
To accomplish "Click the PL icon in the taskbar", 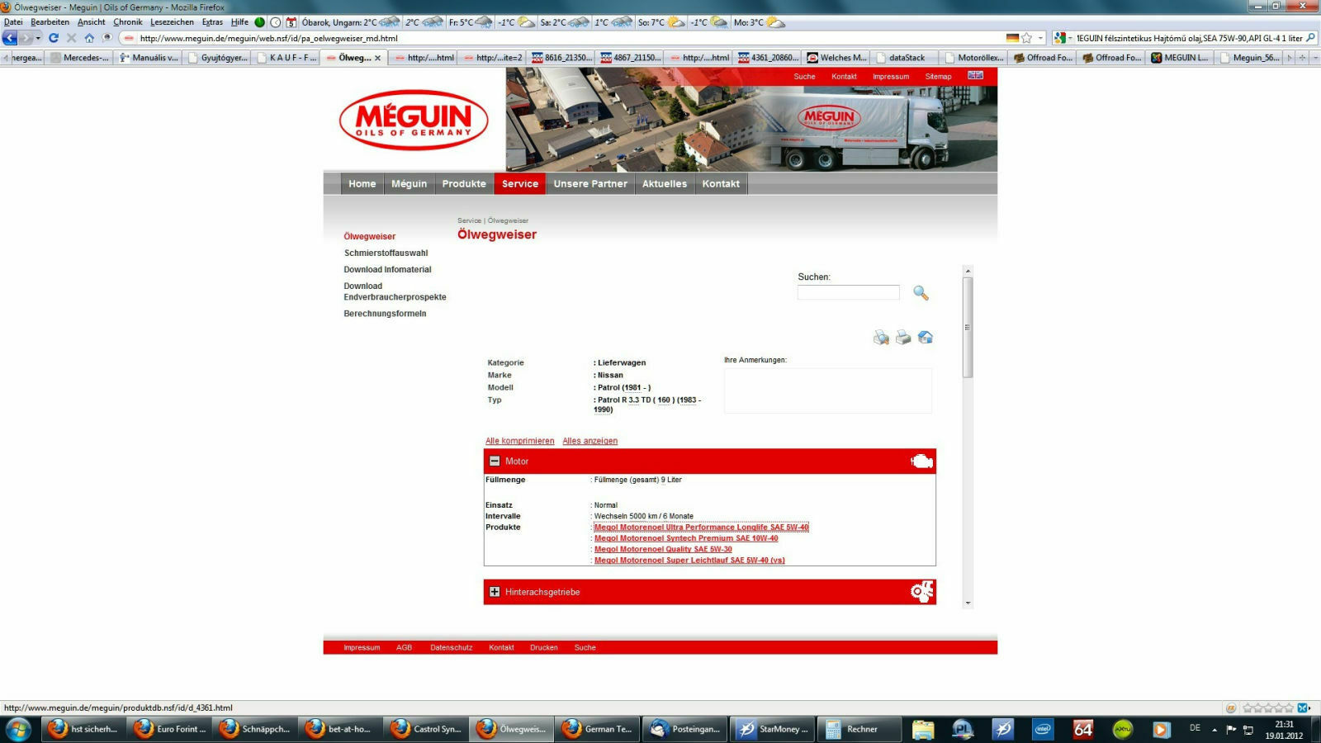I will pyautogui.click(x=963, y=729).
